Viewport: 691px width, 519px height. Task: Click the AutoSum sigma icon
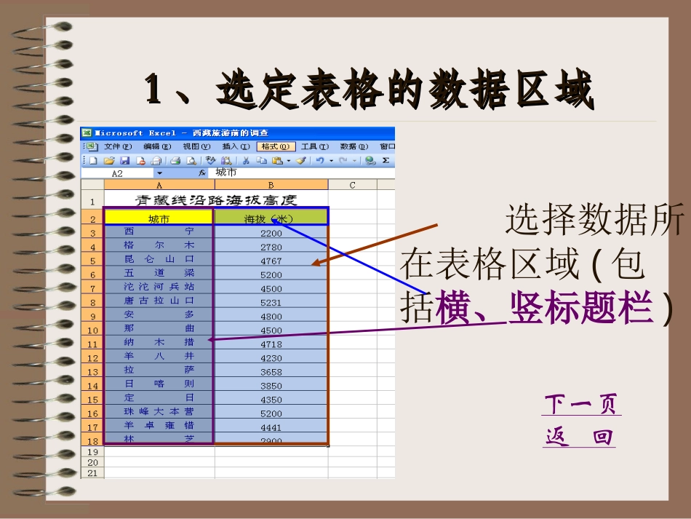386,161
